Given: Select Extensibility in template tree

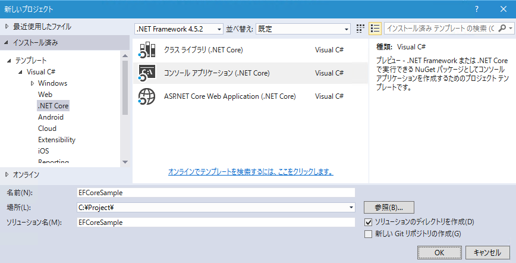Looking at the screenshot, I should [x=56, y=140].
